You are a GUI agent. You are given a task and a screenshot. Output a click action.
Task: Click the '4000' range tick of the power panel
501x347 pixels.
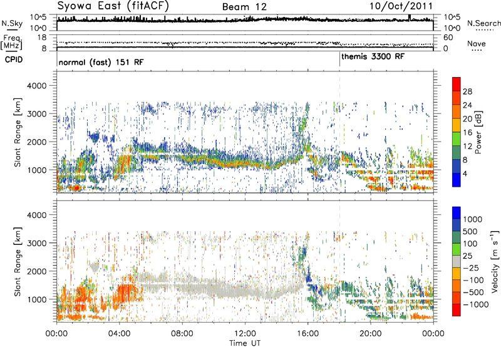[x=36, y=86]
